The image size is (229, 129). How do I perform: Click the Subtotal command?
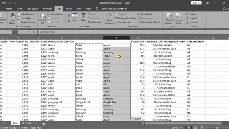(192, 22)
